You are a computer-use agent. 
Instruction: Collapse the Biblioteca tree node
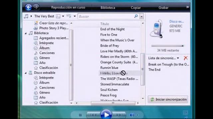[x=26, y=33]
